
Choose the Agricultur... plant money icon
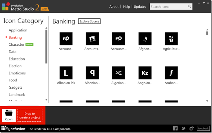171,39
